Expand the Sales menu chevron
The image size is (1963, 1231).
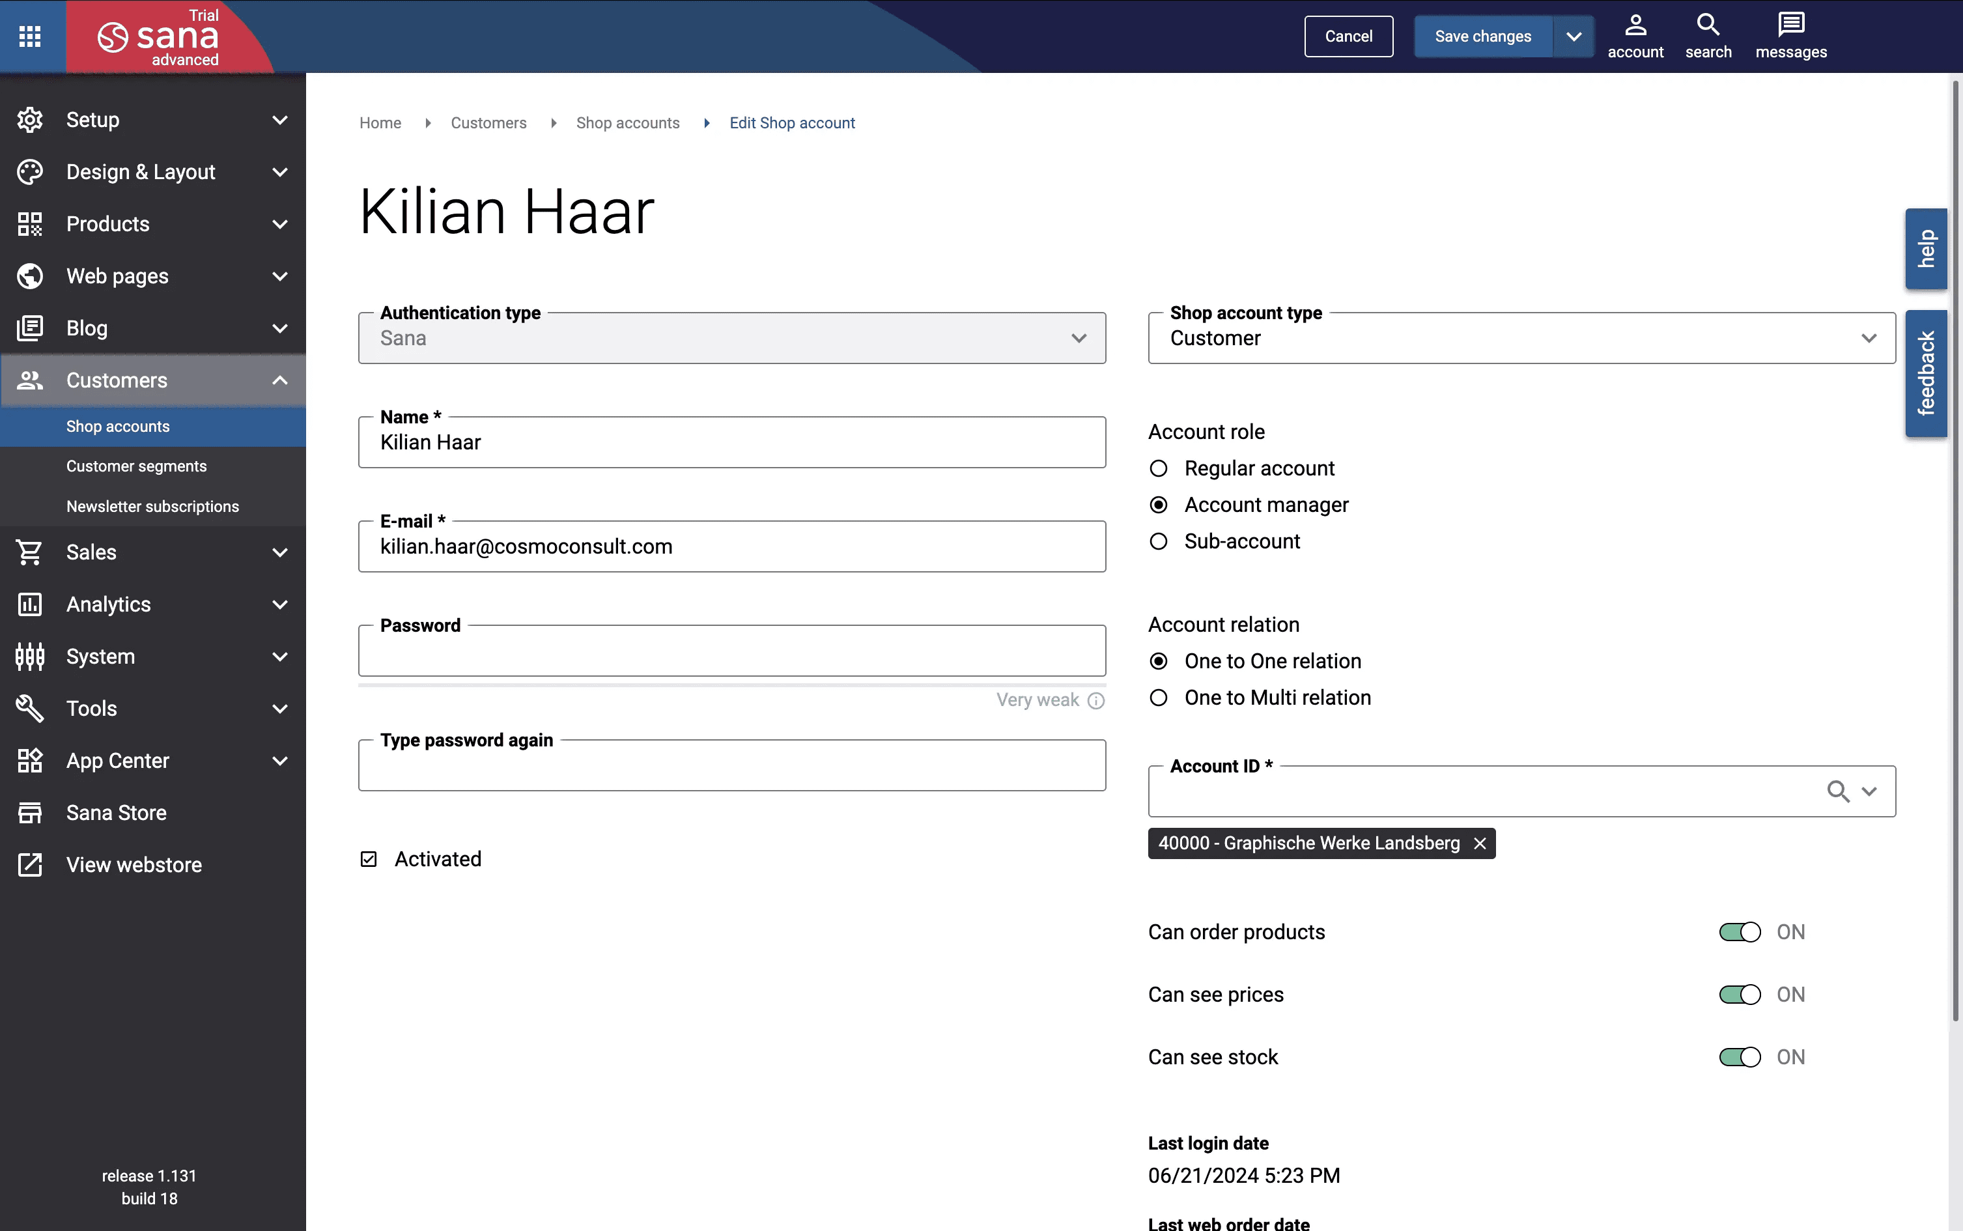[x=280, y=552]
